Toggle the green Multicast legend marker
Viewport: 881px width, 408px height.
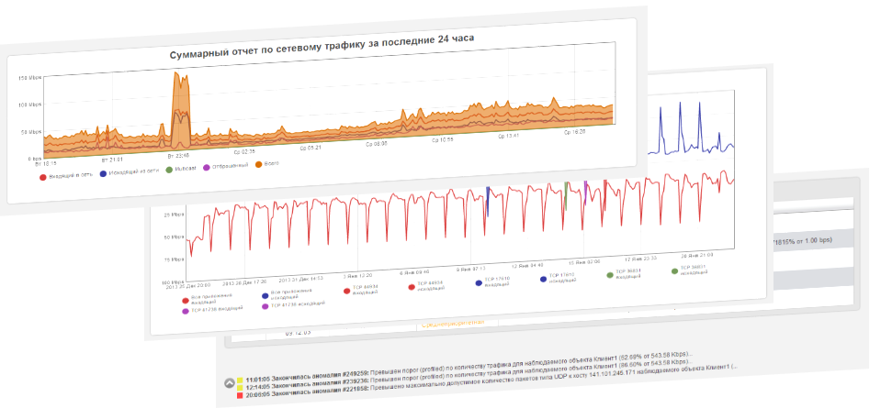click(x=169, y=170)
